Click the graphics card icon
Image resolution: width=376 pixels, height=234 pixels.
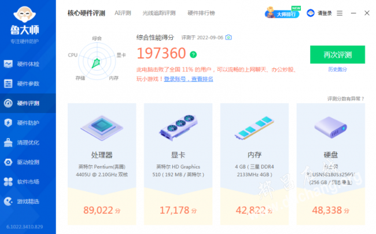[x=178, y=127]
